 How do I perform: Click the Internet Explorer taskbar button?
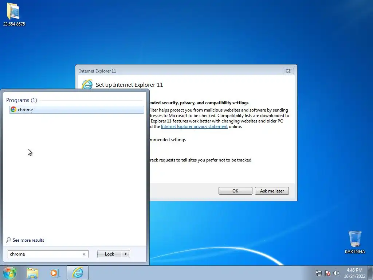click(x=78, y=273)
